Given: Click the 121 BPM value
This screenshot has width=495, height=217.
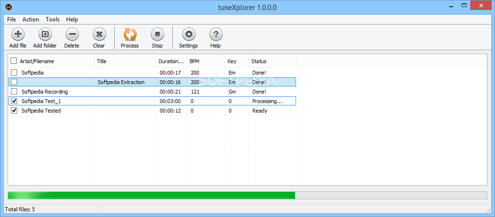Looking at the screenshot, I should point(195,92).
